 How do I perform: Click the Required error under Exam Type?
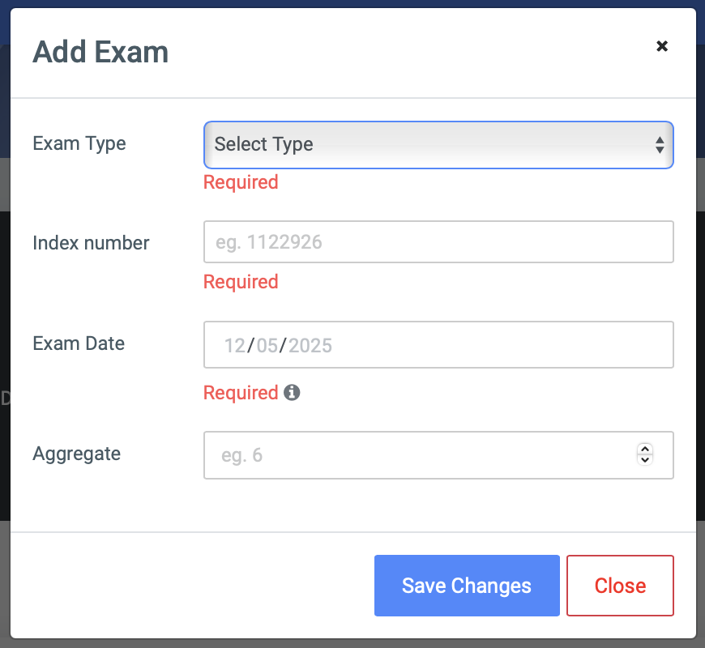241,182
